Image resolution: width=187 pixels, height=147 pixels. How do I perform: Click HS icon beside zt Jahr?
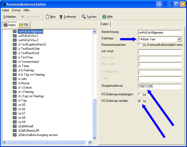click(15, 79)
